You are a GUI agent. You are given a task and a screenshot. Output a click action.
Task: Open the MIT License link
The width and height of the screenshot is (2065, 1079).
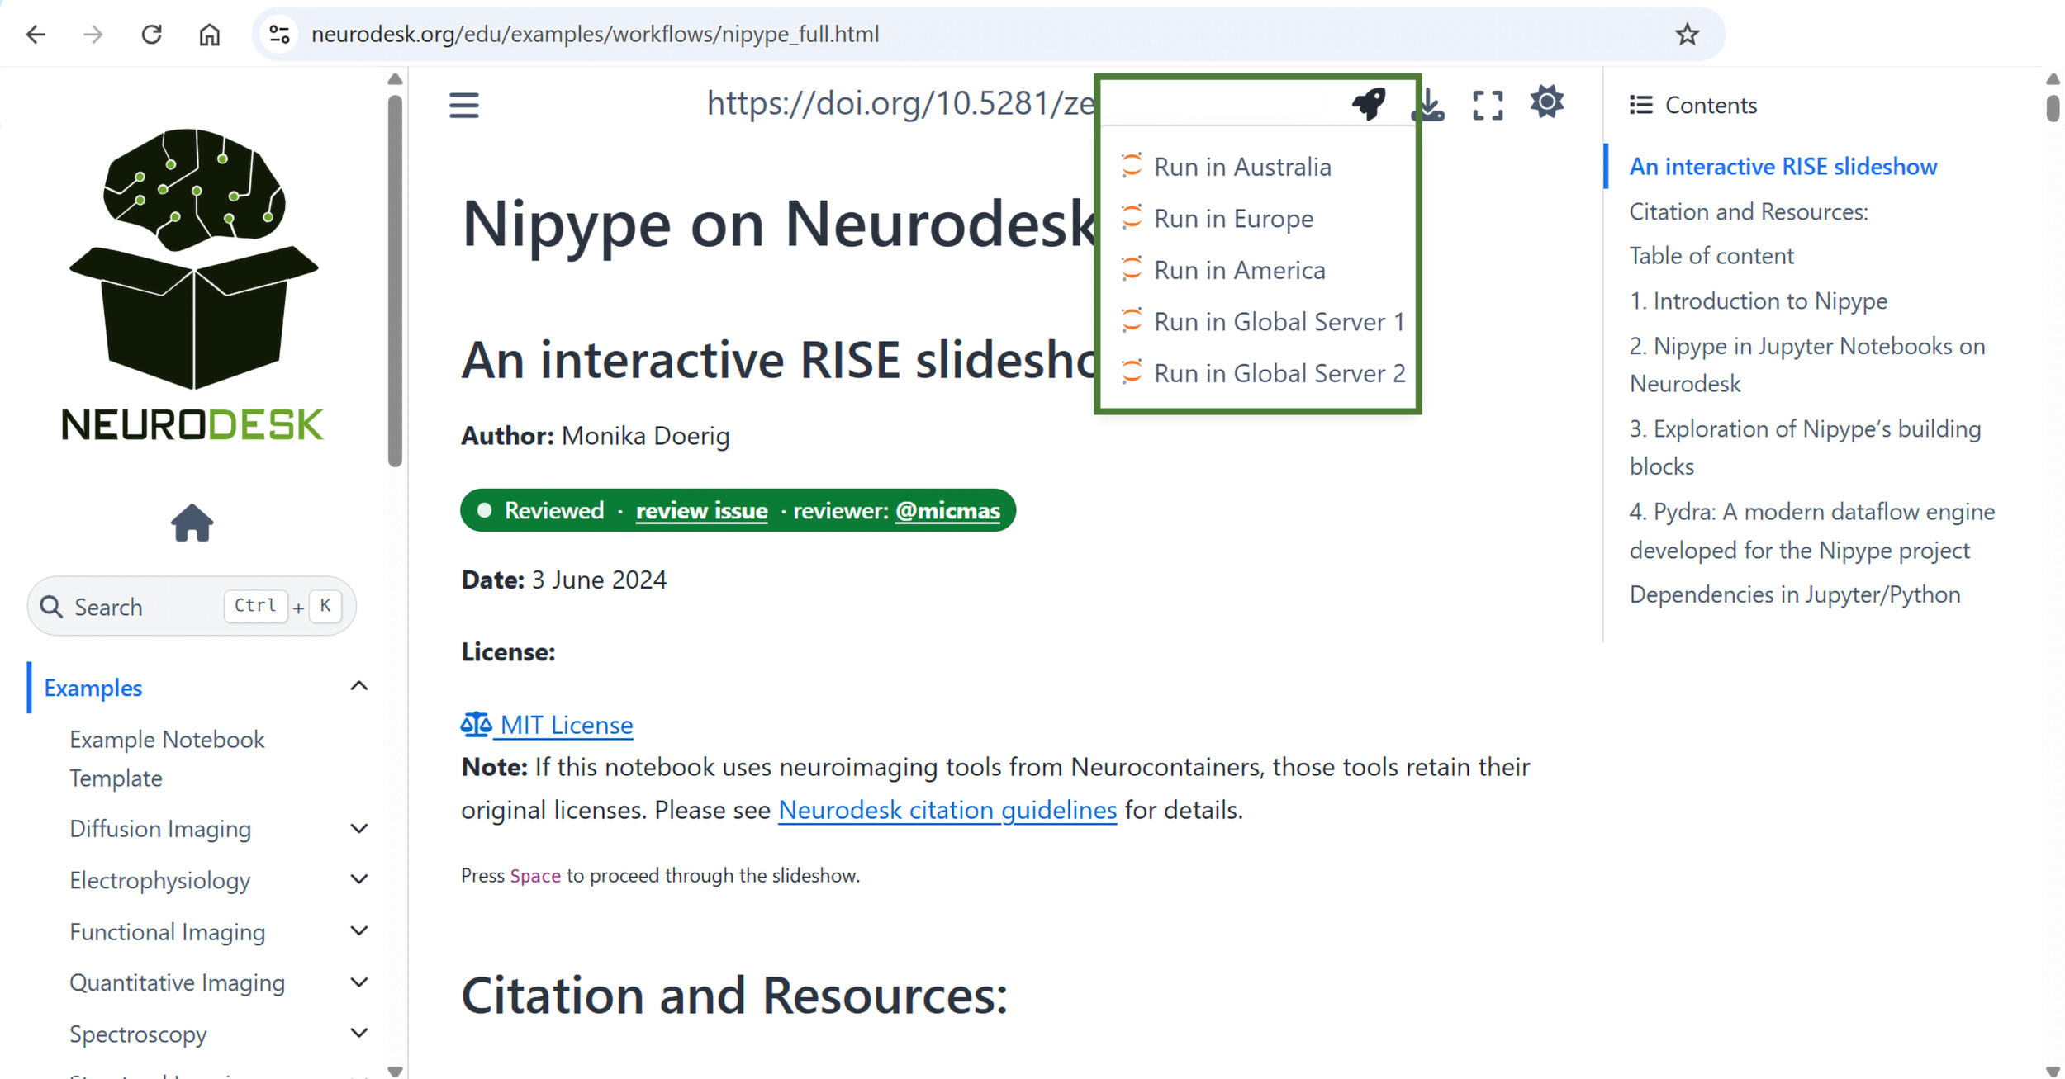[567, 725]
